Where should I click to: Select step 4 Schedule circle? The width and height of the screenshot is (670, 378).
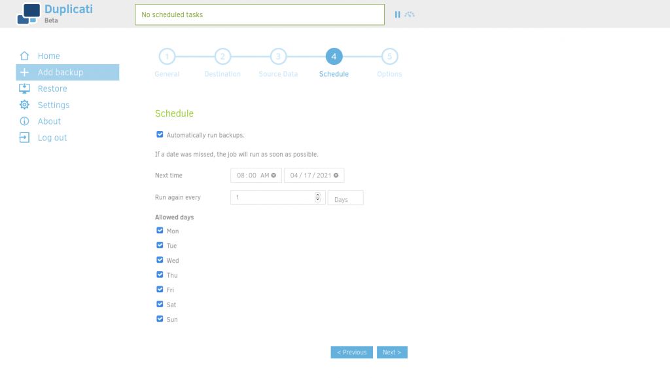334,56
